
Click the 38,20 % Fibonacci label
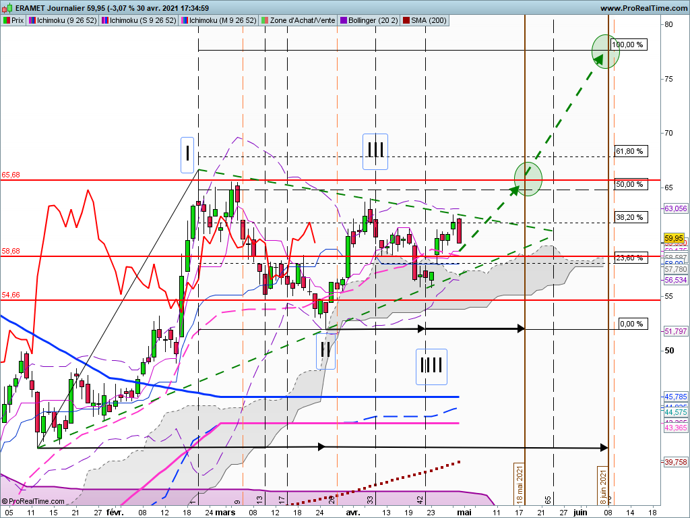631,217
